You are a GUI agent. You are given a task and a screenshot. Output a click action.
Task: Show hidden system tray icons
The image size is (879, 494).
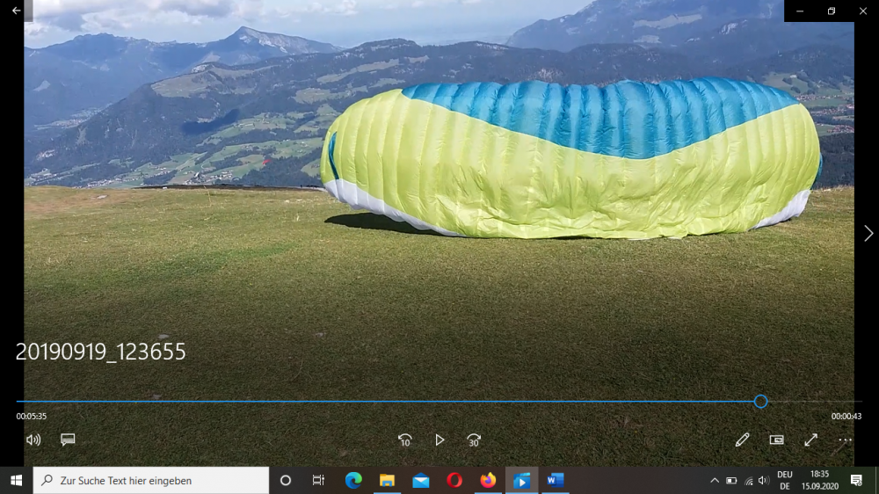[x=714, y=481]
